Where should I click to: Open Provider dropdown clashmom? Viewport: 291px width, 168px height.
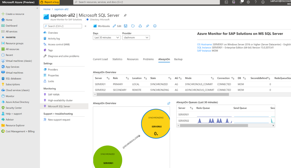tap(136, 38)
